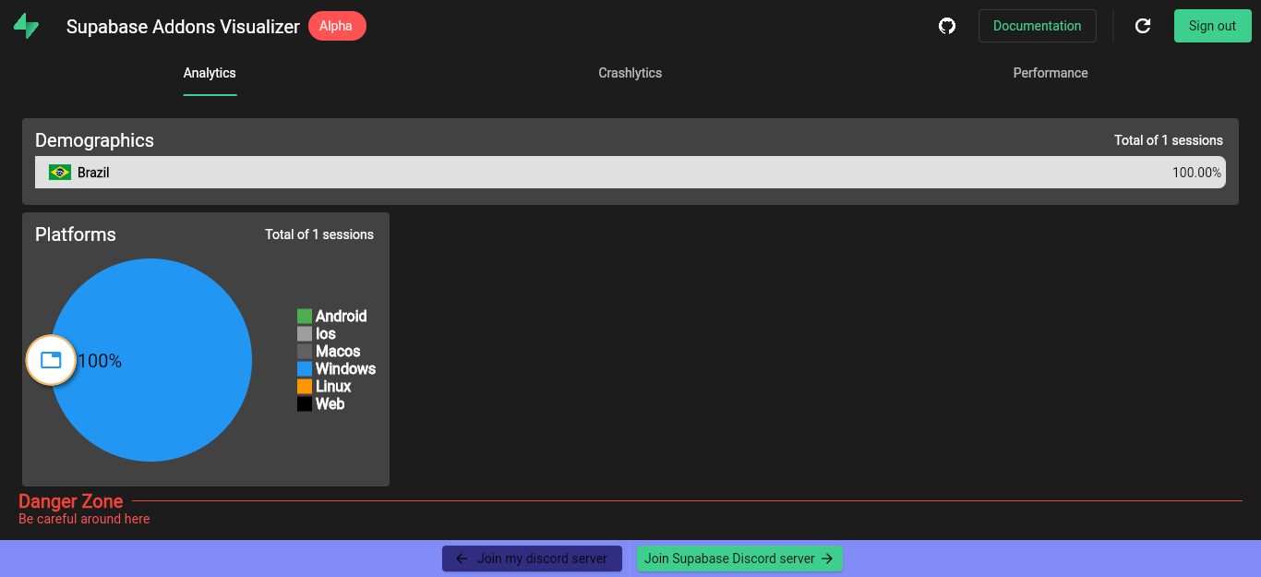
Task: Click the Linux legend label
Action: pyautogui.click(x=333, y=387)
